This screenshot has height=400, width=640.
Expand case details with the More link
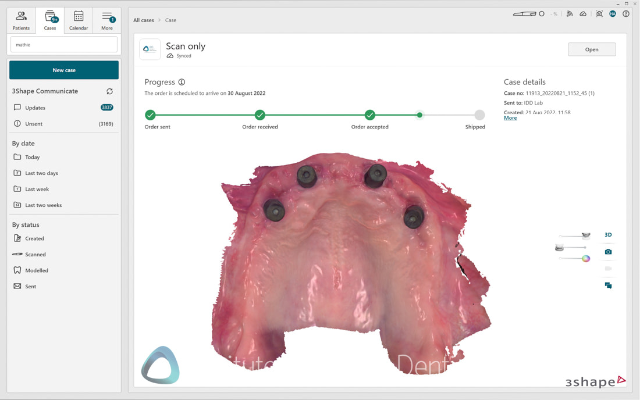pos(510,117)
